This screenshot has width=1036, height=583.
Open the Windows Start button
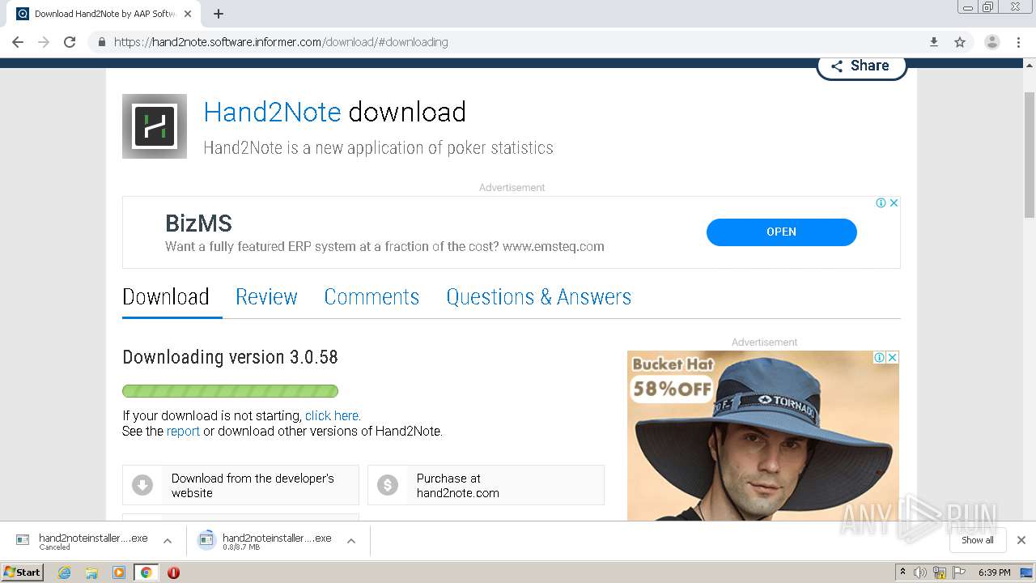(23, 572)
